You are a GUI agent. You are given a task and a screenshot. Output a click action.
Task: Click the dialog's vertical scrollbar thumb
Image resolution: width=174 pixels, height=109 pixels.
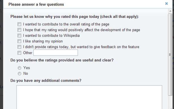coord(170,54)
